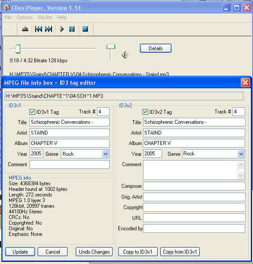Open the Details button
Viewport: 253px width, 264px height.
(156, 48)
